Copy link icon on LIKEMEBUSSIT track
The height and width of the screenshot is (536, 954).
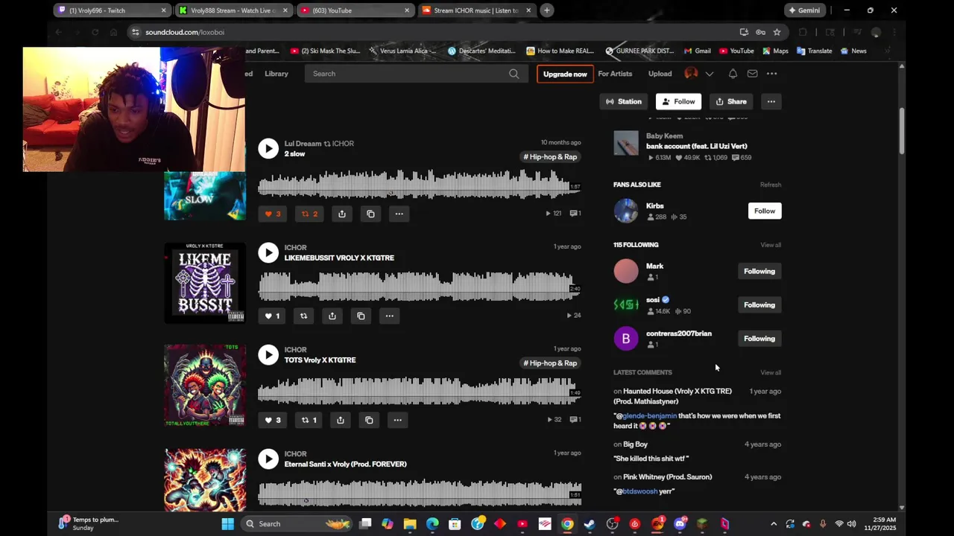(361, 316)
